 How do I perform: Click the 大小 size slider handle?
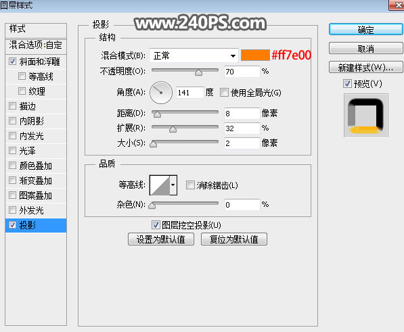click(x=154, y=143)
